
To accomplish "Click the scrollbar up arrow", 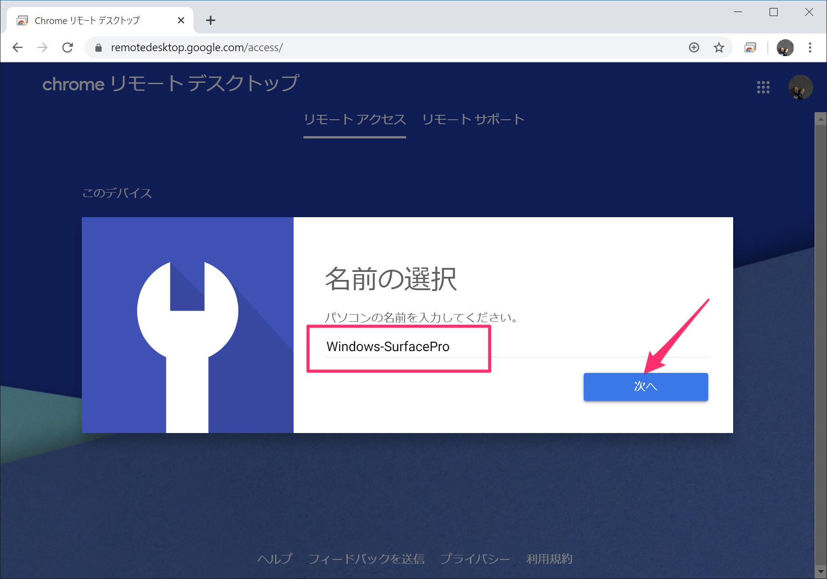I will click(820, 119).
